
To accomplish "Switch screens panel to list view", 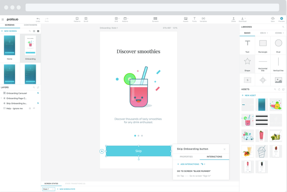I will pyautogui.click(x=34, y=31).
